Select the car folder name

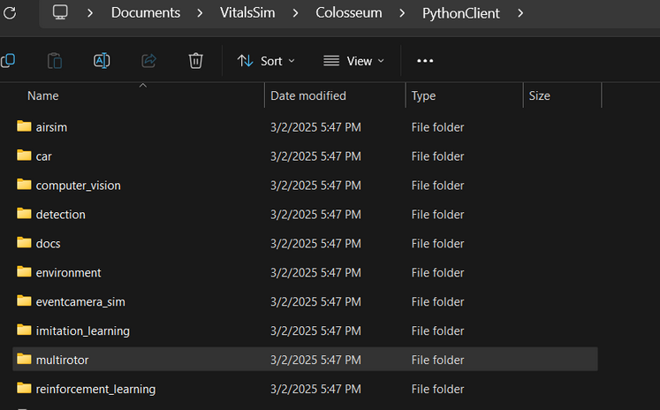pyautogui.click(x=44, y=156)
